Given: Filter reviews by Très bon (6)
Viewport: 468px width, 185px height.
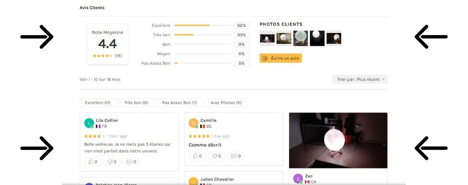Looking at the screenshot, I should point(136,103).
